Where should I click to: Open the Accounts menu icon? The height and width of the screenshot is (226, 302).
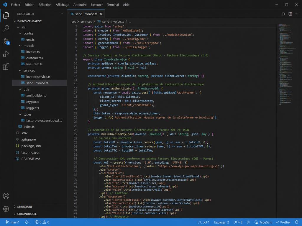6,196
